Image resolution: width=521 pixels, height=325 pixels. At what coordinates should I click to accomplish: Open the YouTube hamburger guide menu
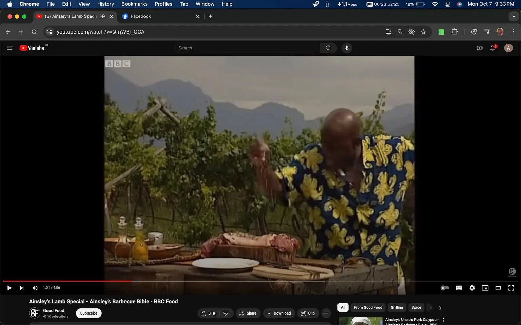pos(9,48)
